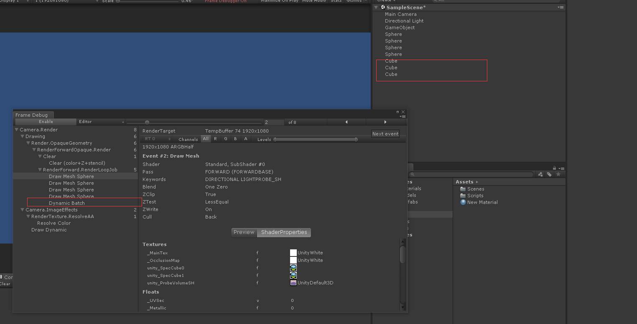Click the save search star icon

click(558, 174)
